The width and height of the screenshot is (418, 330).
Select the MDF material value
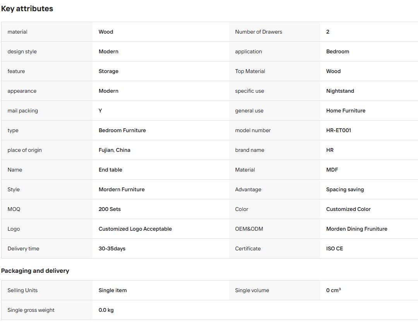tap(332, 170)
